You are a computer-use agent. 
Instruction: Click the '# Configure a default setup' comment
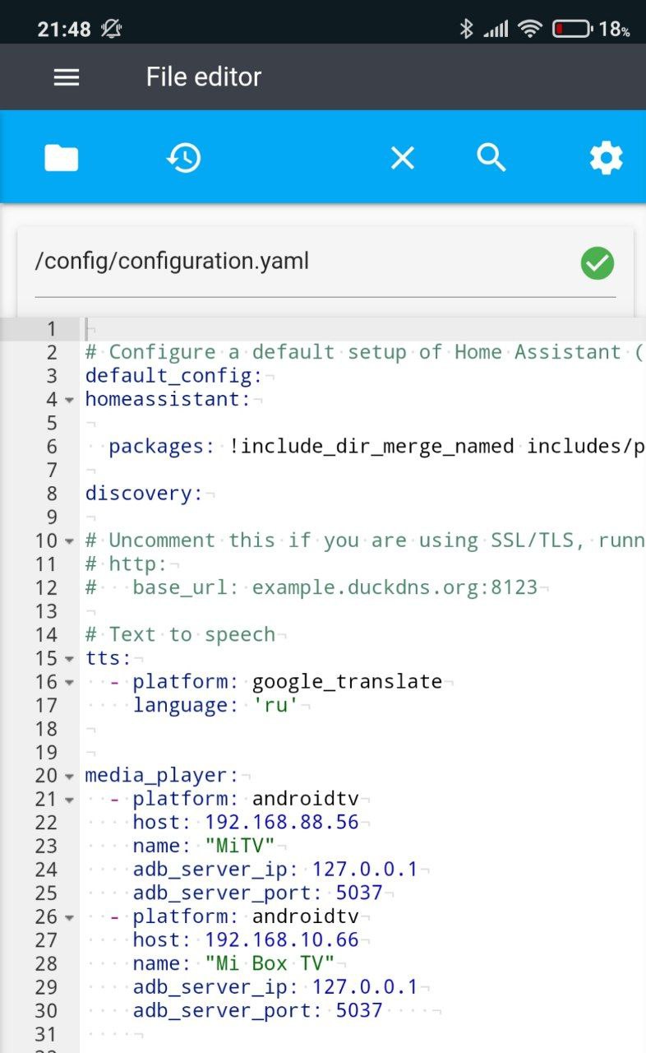tap(365, 353)
